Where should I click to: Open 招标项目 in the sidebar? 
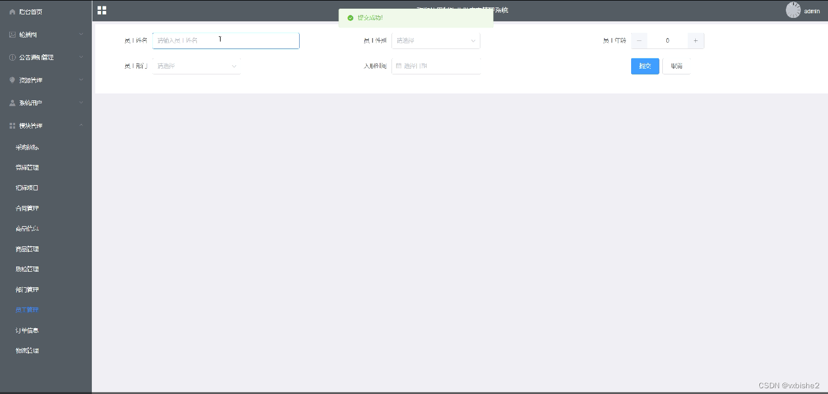[27, 187]
